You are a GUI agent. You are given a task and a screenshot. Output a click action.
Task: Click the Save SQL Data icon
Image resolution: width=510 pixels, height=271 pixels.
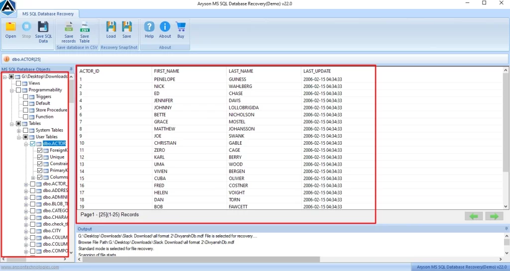[43, 27]
